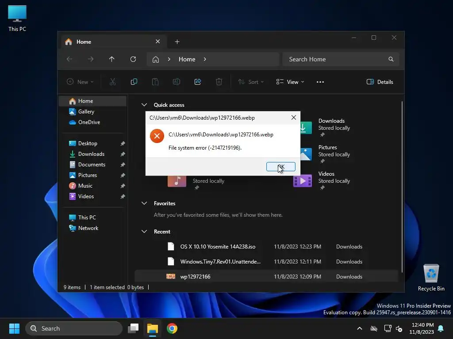Click the vertical scrollbar in Home view
453x339 pixels.
pyautogui.click(x=402, y=187)
